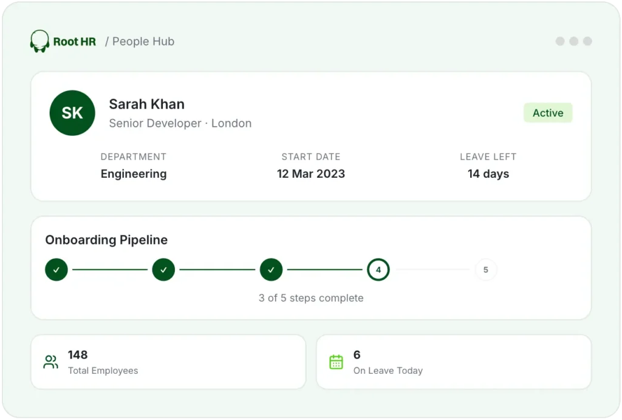Click the DEPARTMENT field label

point(134,157)
